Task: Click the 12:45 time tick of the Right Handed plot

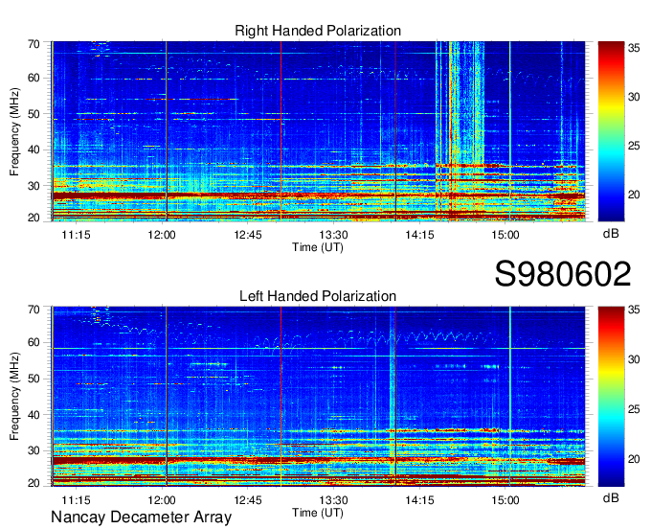Action: pyautogui.click(x=248, y=235)
